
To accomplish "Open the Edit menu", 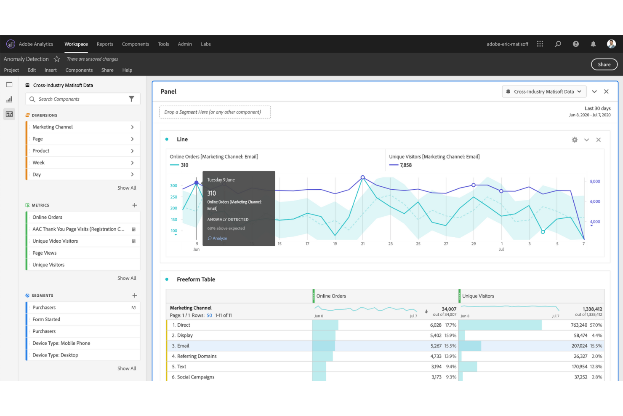I will coord(32,70).
